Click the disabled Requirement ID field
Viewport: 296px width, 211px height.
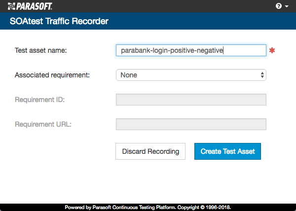(x=191, y=100)
